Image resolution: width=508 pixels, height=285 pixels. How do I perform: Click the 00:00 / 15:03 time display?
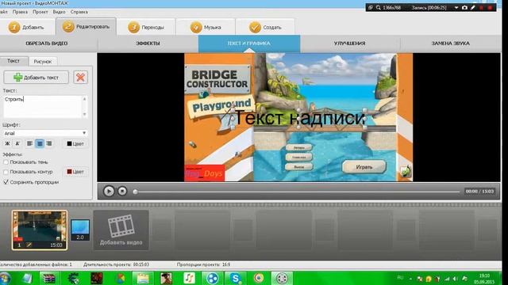(479, 192)
